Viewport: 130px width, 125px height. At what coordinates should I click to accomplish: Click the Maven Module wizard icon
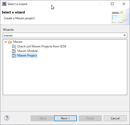[x=14, y=51]
